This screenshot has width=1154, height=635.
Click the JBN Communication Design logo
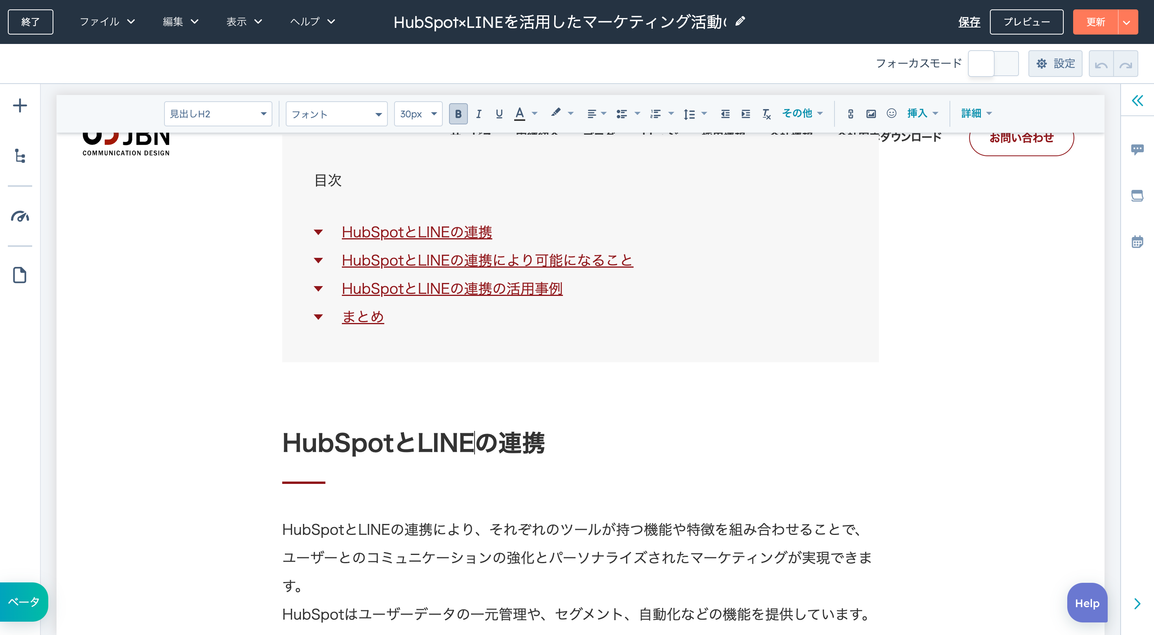point(126,144)
